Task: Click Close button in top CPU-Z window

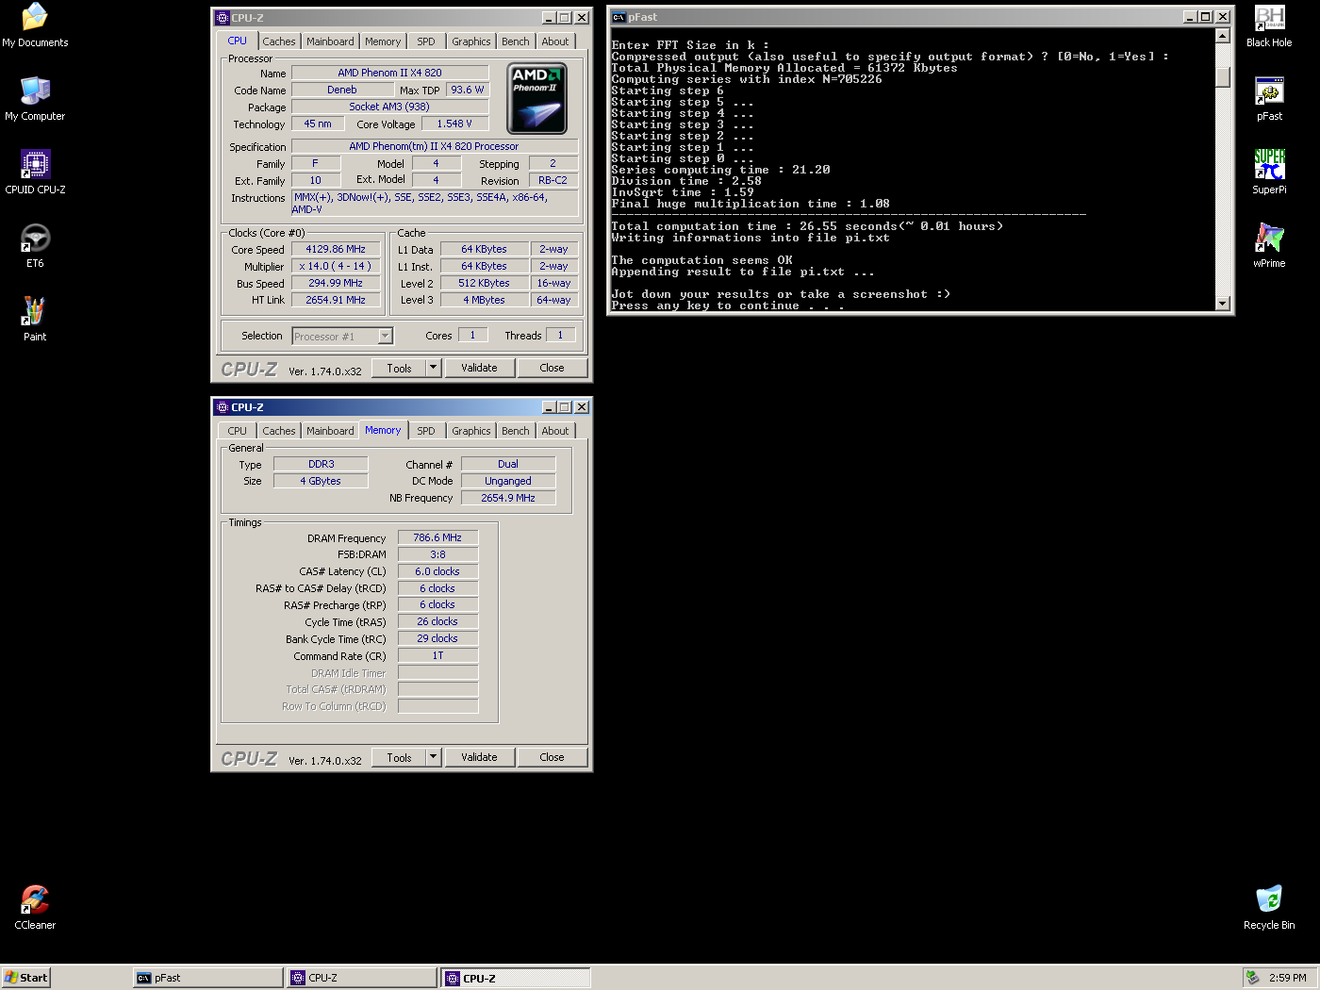Action: [552, 368]
